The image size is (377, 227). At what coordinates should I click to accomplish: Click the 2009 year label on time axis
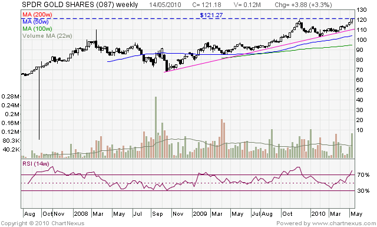[x=200, y=214]
